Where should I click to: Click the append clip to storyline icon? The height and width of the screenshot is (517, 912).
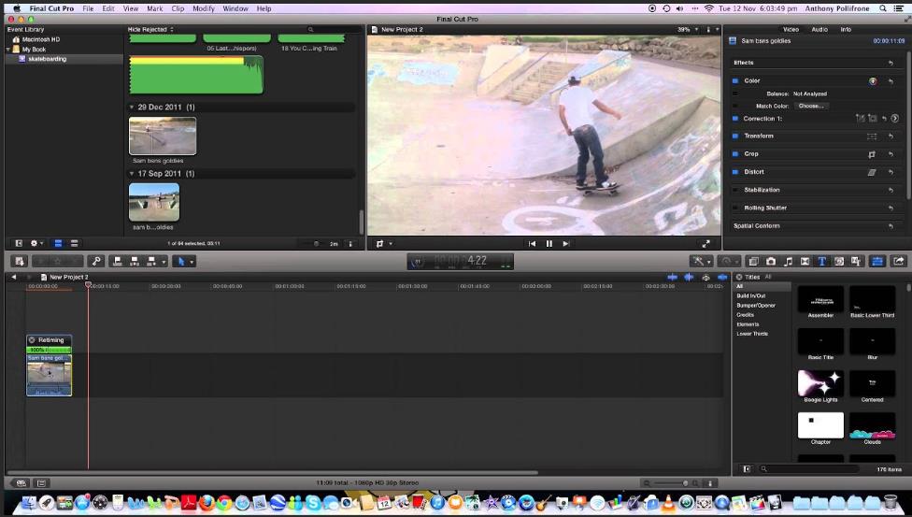click(x=151, y=262)
